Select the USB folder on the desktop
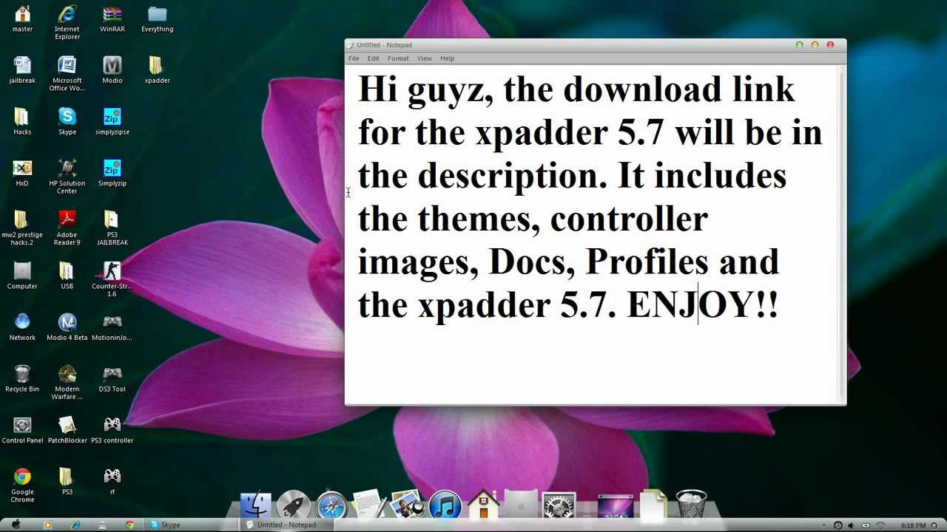 coord(67,276)
